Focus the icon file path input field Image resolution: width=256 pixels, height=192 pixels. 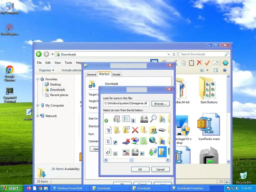126,103
